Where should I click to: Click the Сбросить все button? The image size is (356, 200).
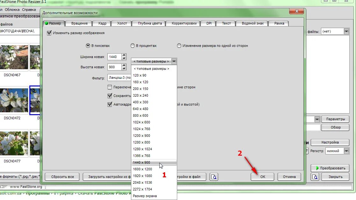[62, 177]
